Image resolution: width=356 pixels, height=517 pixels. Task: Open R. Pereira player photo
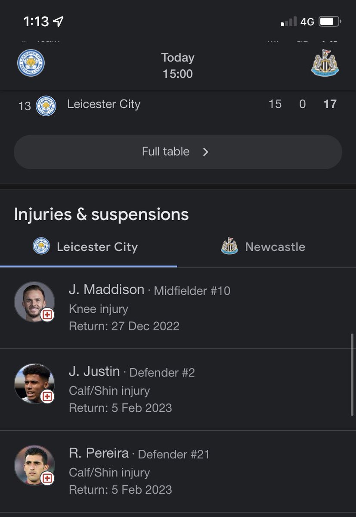pyautogui.click(x=34, y=465)
